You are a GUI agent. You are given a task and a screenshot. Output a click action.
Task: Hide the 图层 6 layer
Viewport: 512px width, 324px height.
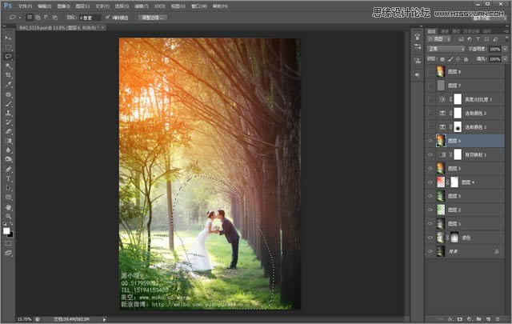430,141
